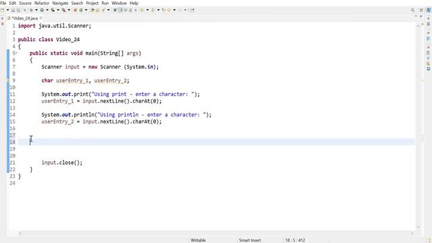The image size is (432, 243).
Task: Open the Window menu
Action: (x=119, y=3)
